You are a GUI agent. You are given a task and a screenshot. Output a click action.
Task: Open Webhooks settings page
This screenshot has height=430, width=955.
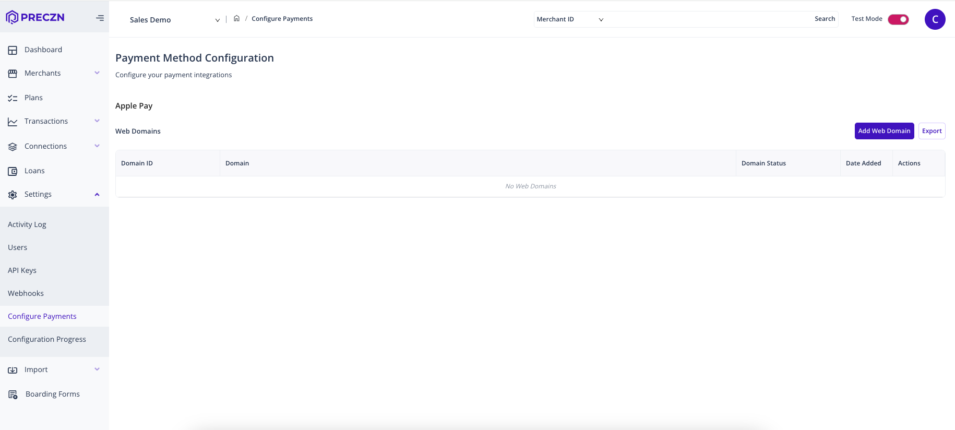click(26, 293)
